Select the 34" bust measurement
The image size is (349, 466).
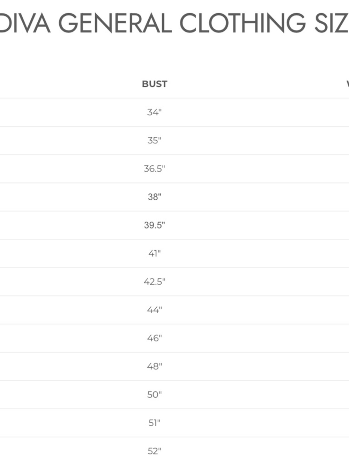(x=154, y=112)
